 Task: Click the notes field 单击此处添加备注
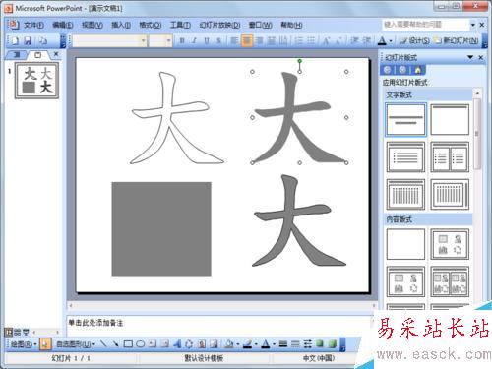[95, 323]
